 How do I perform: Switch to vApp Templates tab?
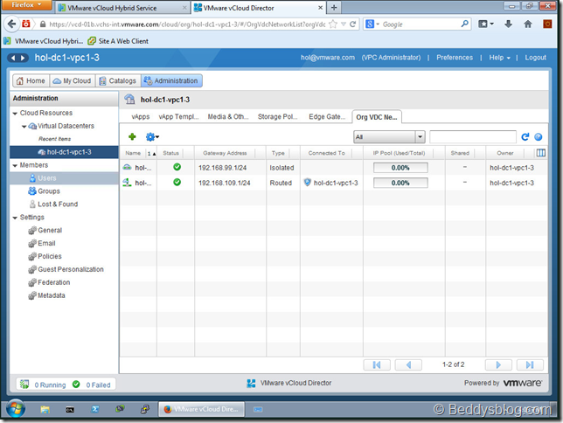[x=178, y=117]
